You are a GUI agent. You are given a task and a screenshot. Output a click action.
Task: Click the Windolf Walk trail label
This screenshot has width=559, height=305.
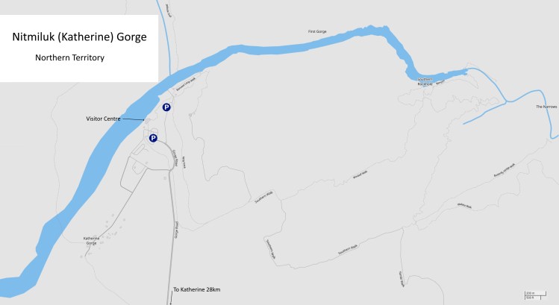pyautogui.click(x=360, y=175)
